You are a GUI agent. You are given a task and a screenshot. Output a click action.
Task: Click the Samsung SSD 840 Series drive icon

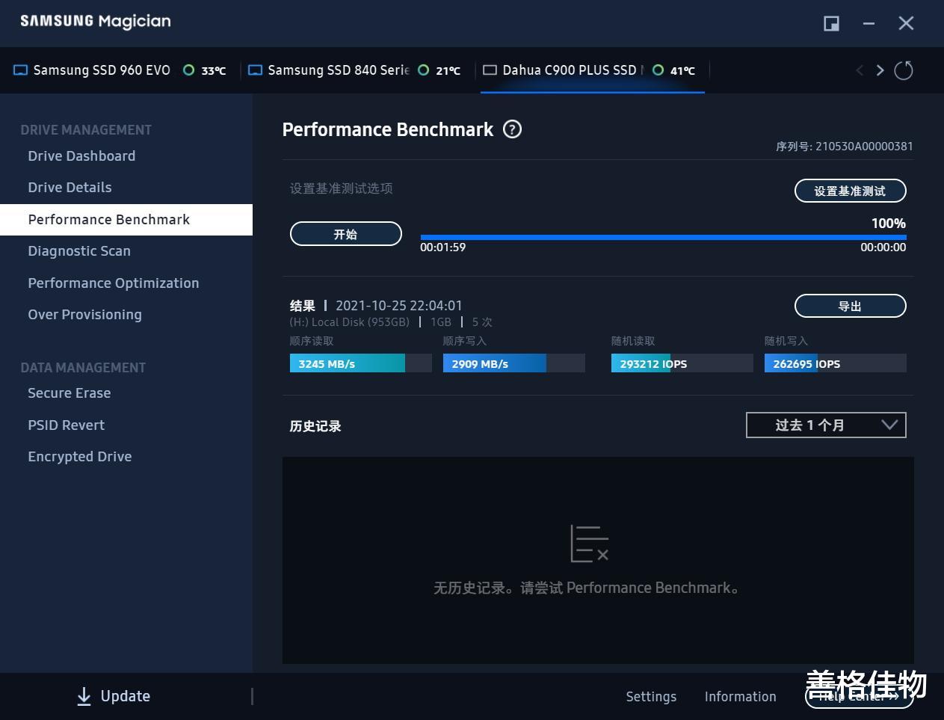pos(256,70)
